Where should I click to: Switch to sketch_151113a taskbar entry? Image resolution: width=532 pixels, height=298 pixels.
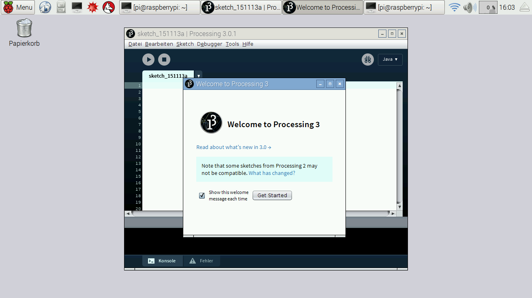pos(241,7)
